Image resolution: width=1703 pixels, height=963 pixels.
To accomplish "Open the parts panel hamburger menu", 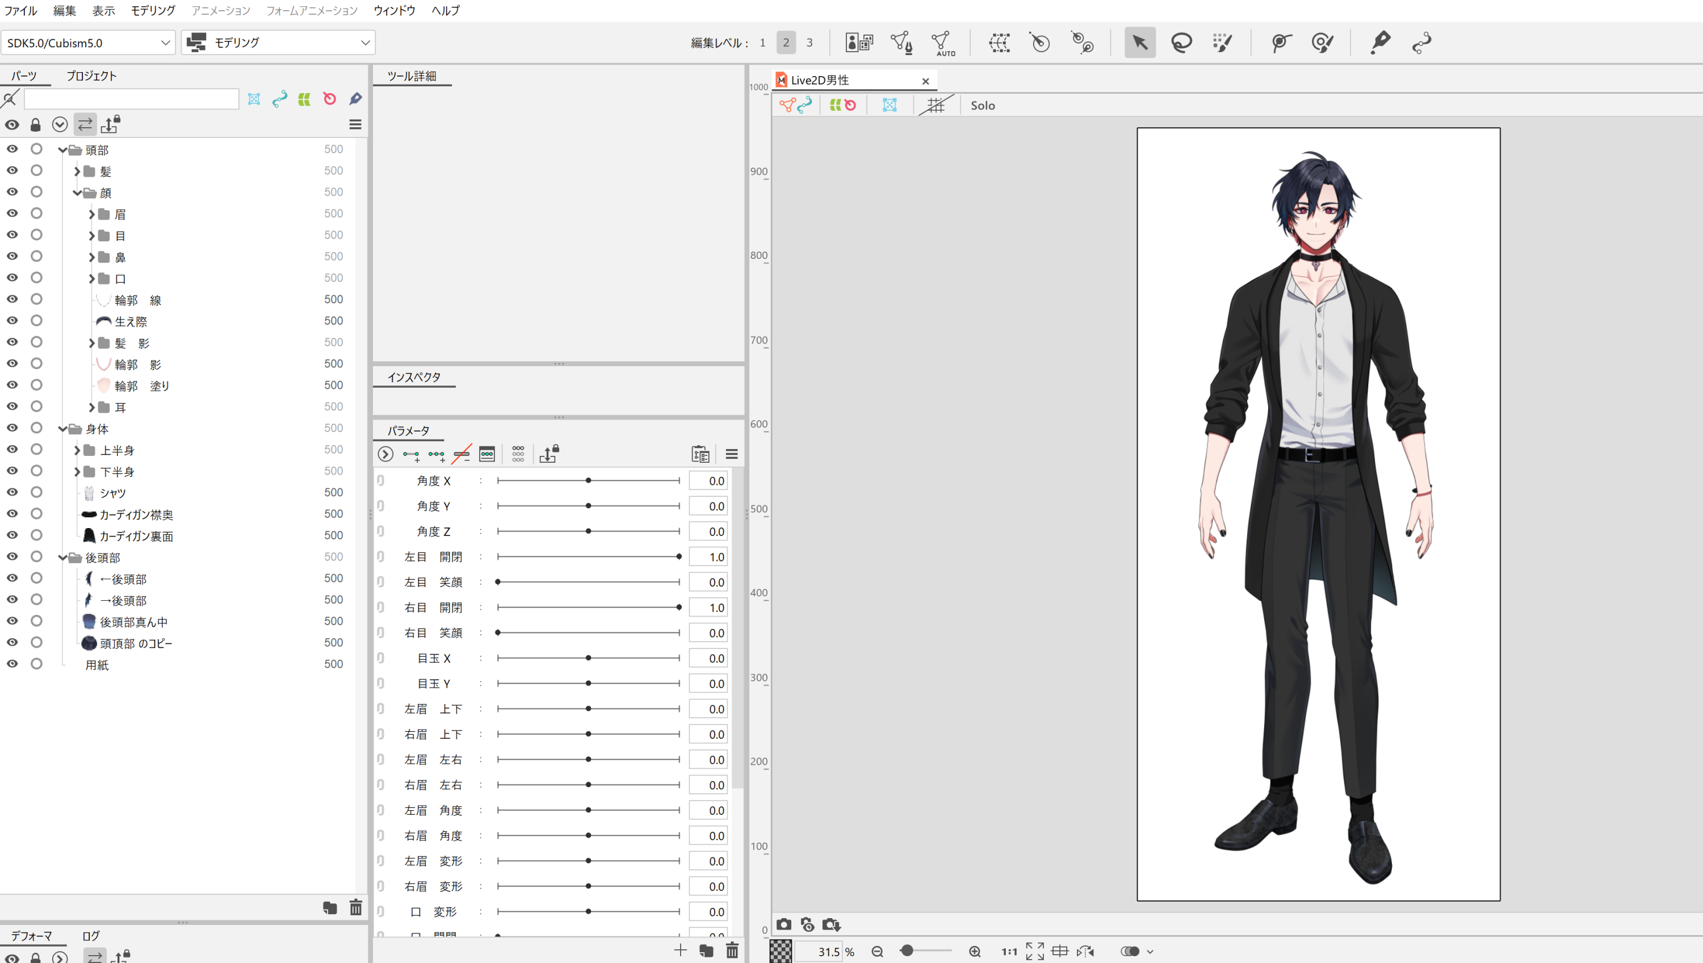I will [x=355, y=124].
